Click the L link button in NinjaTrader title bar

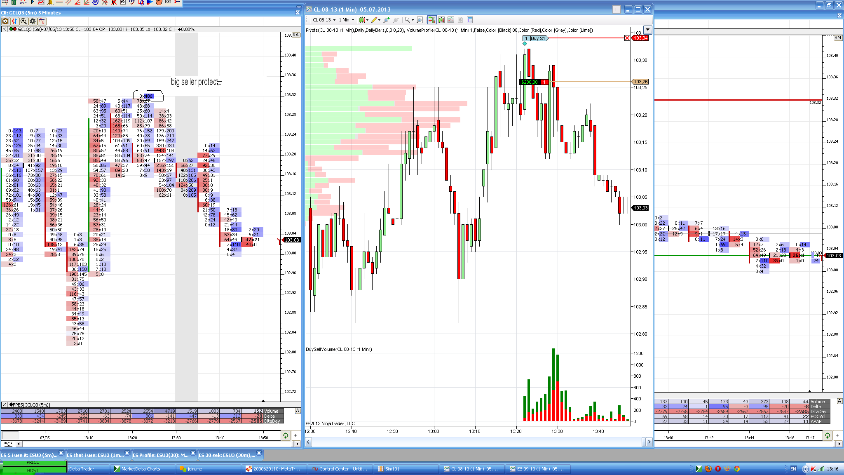617,9
